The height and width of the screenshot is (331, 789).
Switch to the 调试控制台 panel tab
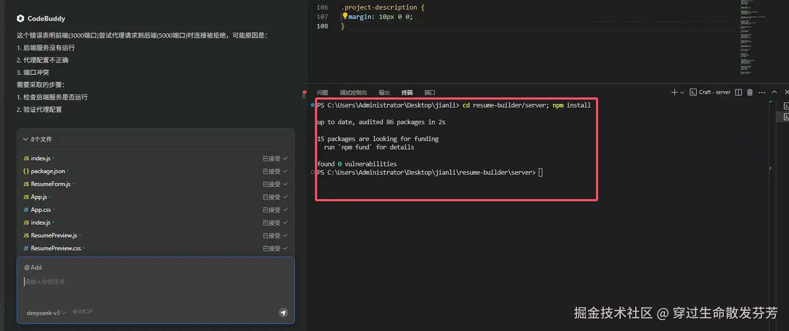coord(353,92)
